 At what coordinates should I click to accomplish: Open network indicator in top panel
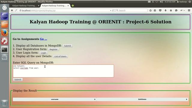(157, 2)
